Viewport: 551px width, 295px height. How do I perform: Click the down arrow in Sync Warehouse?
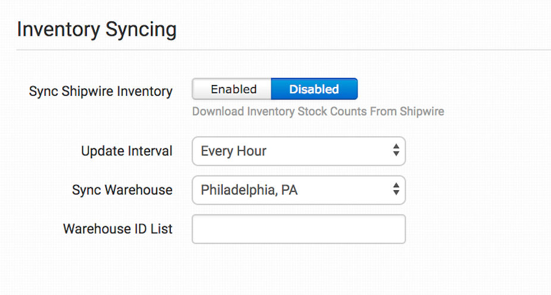click(x=396, y=194)
